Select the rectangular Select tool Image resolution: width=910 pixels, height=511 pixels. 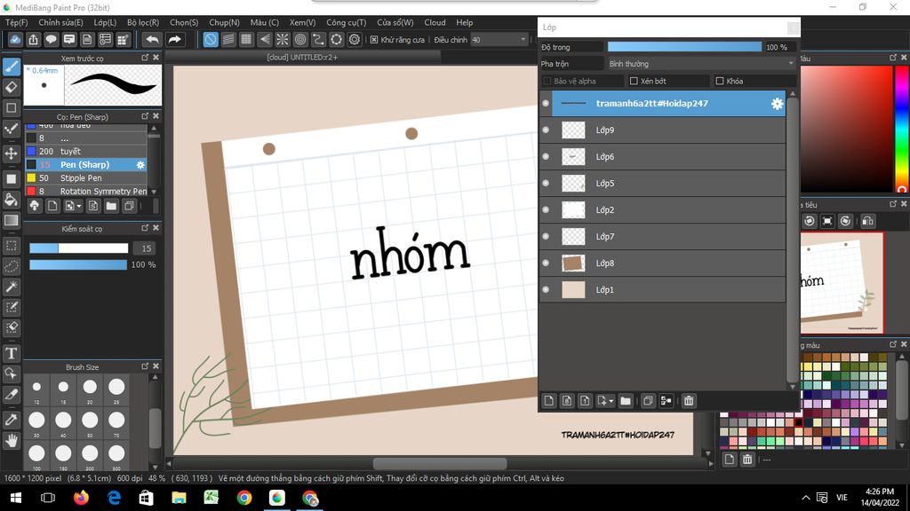12,246
